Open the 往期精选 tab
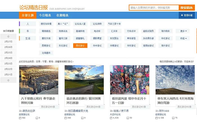 click(62, 15)
